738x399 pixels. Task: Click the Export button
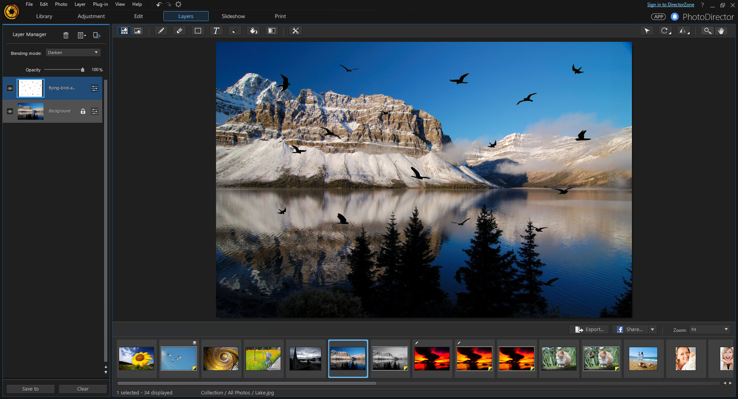[589, 330]
